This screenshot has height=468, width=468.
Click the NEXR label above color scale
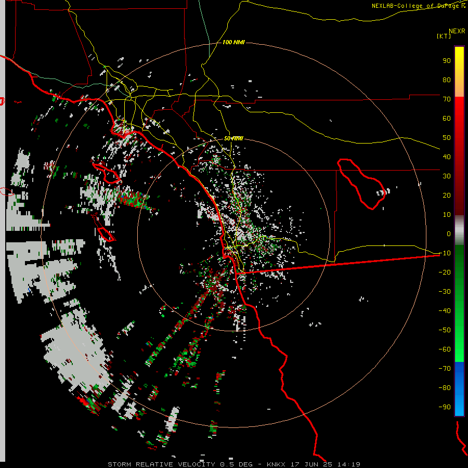(457, 31)
